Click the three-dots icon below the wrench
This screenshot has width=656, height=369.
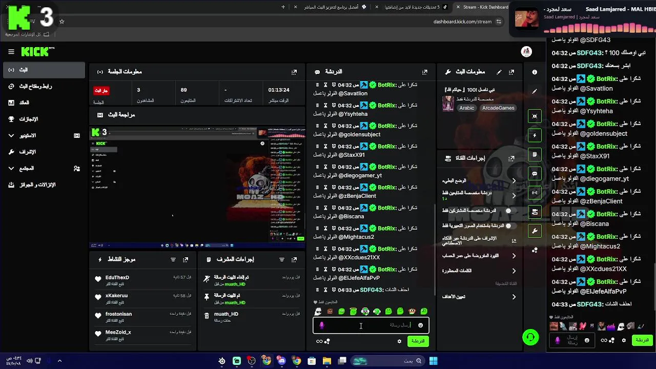point(535,250)
